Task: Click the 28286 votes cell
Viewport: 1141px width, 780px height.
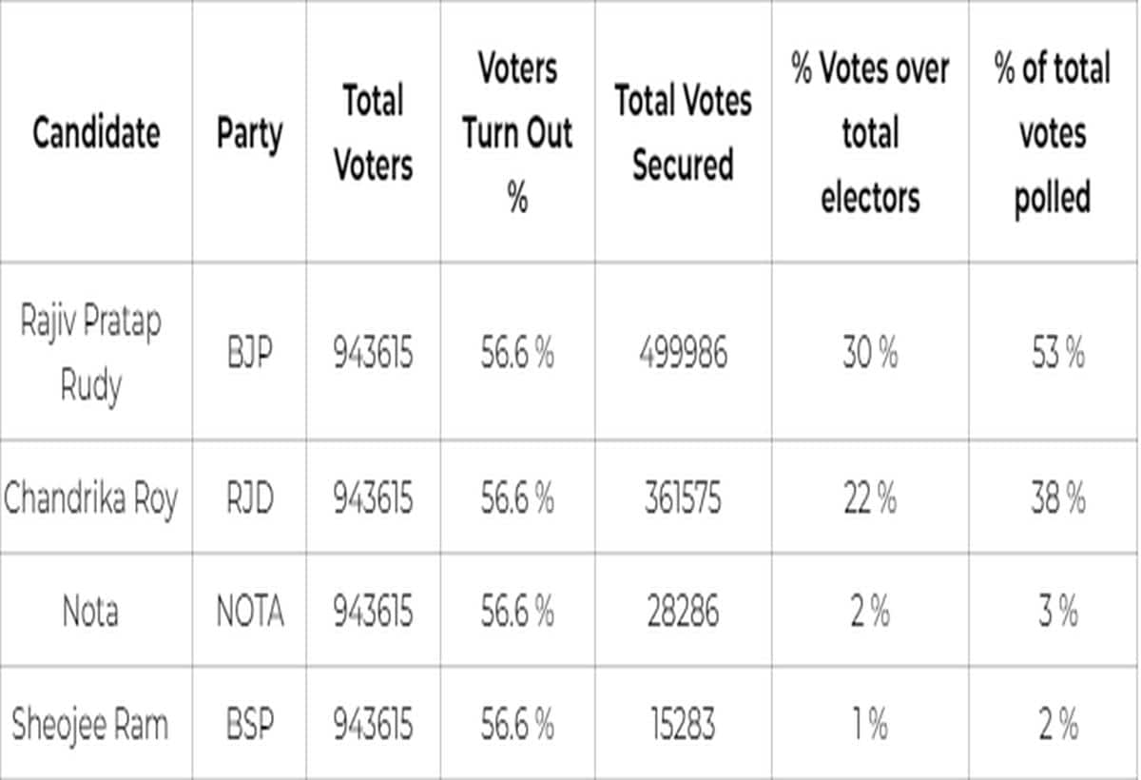Action: [683, 612]
